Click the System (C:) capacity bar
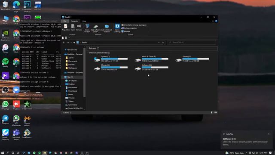The width and height of the screenshot is (275, 155). click(114, 59)
